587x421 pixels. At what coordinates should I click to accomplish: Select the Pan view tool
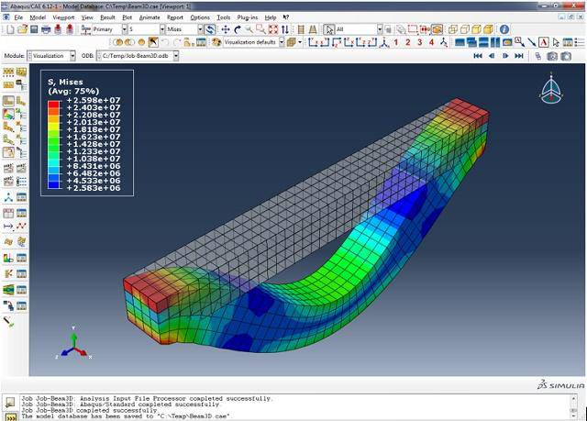click(226, 29)
